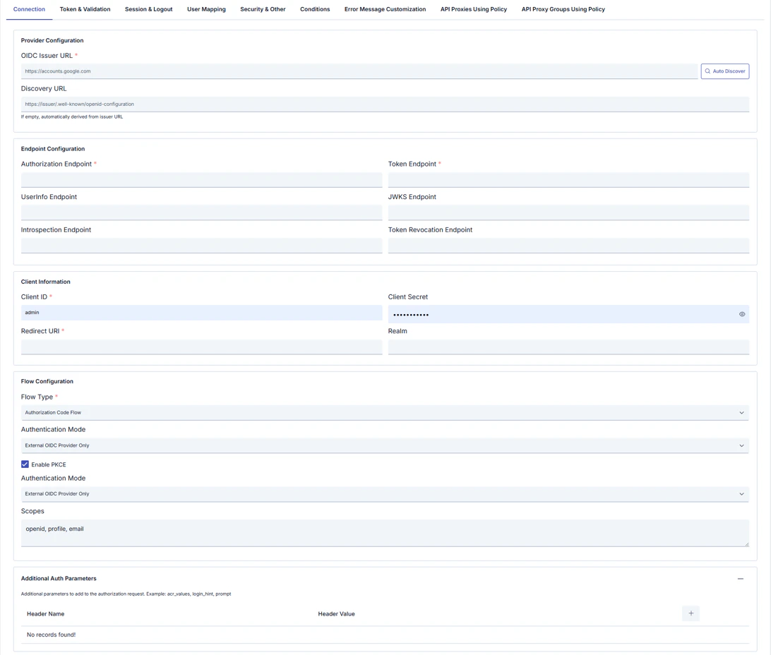Click the first Authentication Mode dropdown arrow
The height and width of the screenshot is (655, 771).
click(741, 445)
